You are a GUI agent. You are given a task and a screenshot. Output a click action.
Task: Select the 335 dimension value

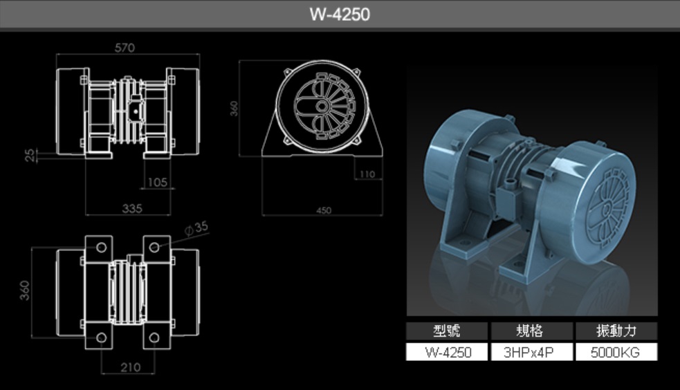[132, 208]
